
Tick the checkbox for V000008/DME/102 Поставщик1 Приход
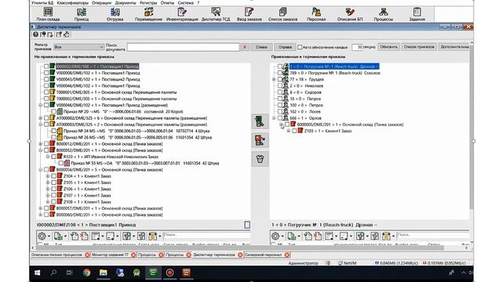[x=46, y=73]
